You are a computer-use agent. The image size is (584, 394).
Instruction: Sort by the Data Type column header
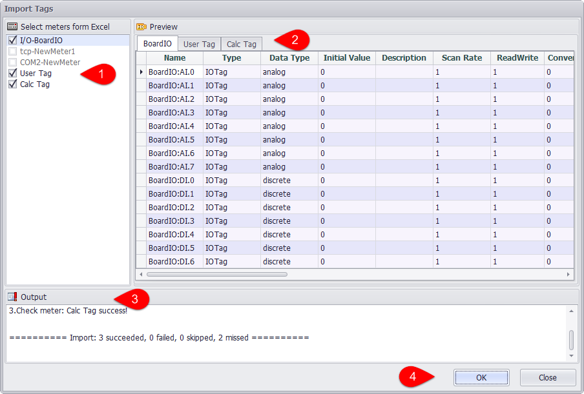click(289, 58)
